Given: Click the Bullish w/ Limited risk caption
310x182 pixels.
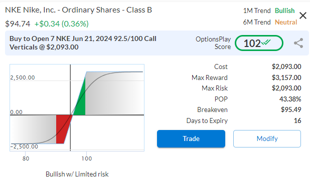Looking at the screenshot, I should (x=77, y=174).
